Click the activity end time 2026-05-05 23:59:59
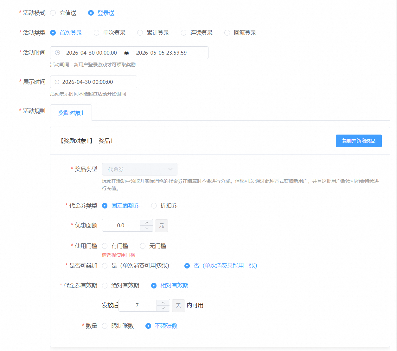This screenshot has width=397, height=351. [x=161, y=53]
